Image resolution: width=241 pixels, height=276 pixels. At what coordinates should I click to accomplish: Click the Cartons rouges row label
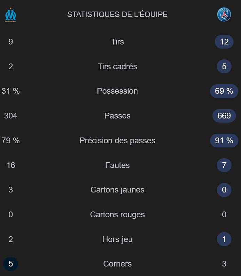pos(117,215)
